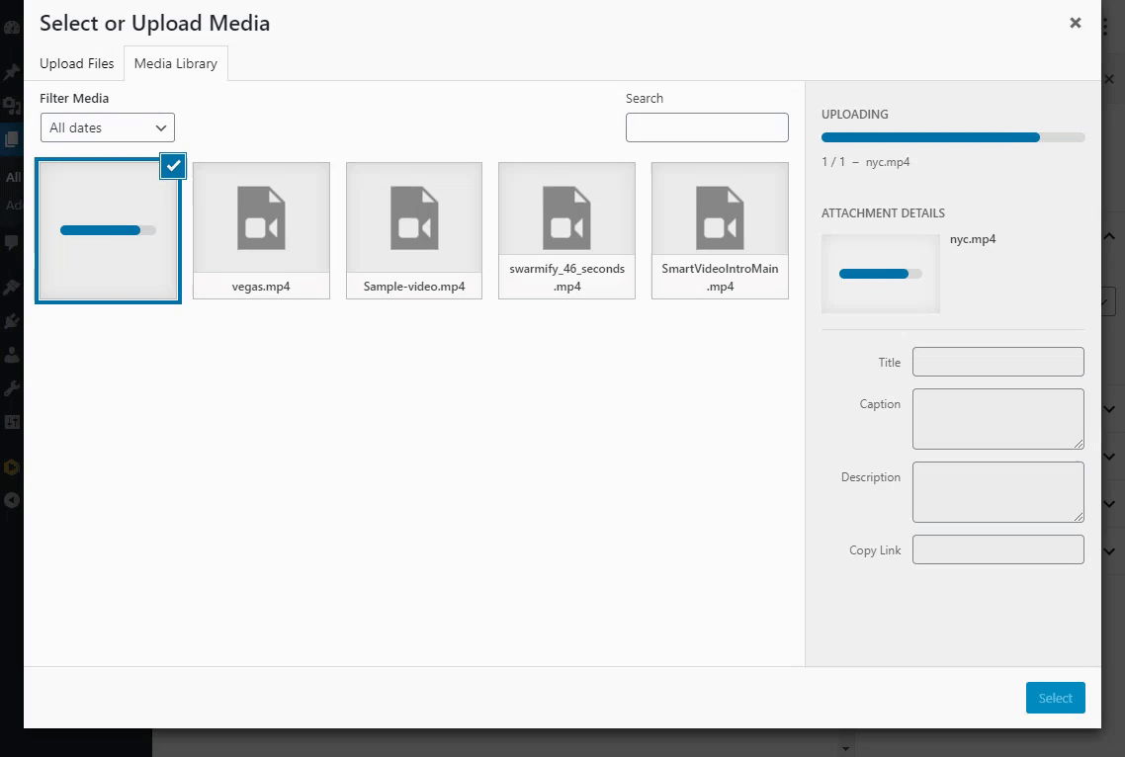This screenshot has height=757, width=1125.
Task: Open Tools via the wrench sidebar icon
Action: [12, 387]
